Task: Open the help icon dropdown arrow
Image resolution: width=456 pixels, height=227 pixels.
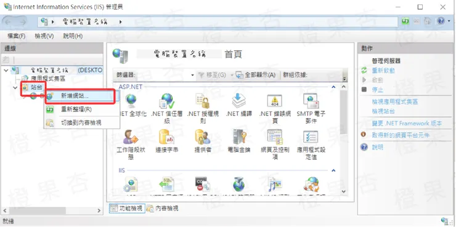Action: (449, 21)
